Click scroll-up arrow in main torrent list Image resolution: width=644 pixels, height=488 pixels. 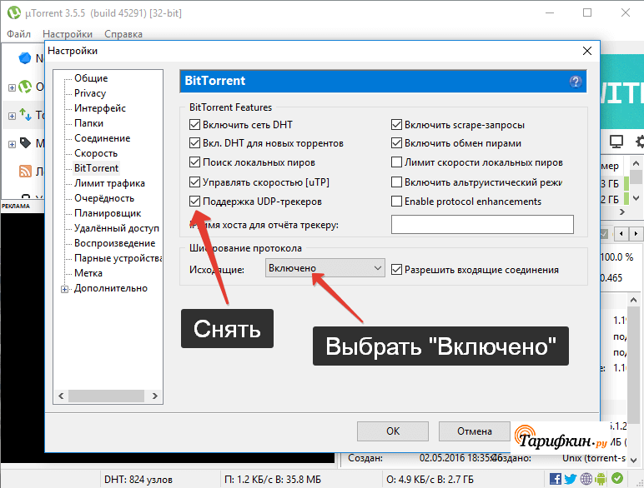tap(636, 163)
